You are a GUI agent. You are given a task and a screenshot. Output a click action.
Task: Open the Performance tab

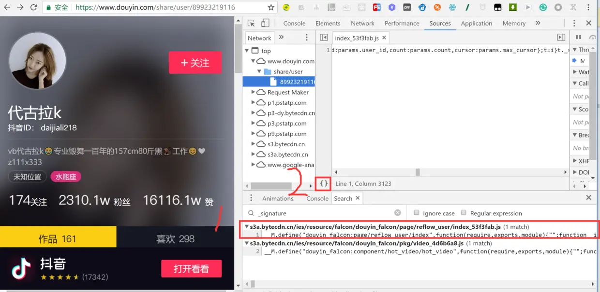(x=402, y=23)
